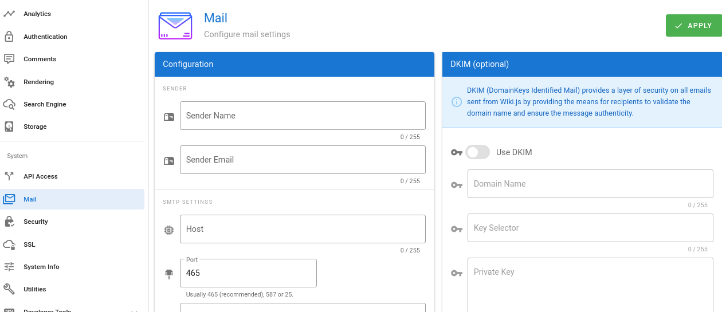Click the DKIM info circle icon

[457, 102]
